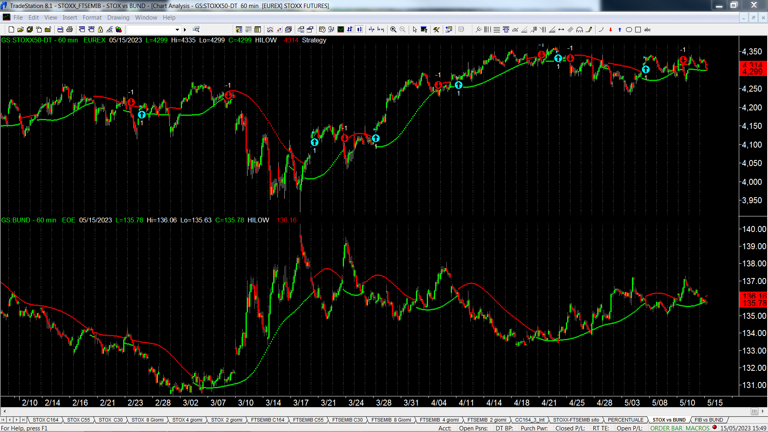The height and width of the screenshot is (432, 768).
Task: Click the red status indicator beside MACROS
Action: [714, 428]
